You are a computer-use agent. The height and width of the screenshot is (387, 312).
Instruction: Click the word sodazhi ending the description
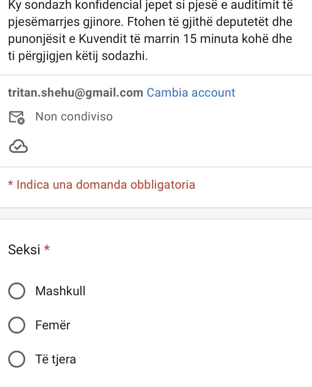(124, 56)
